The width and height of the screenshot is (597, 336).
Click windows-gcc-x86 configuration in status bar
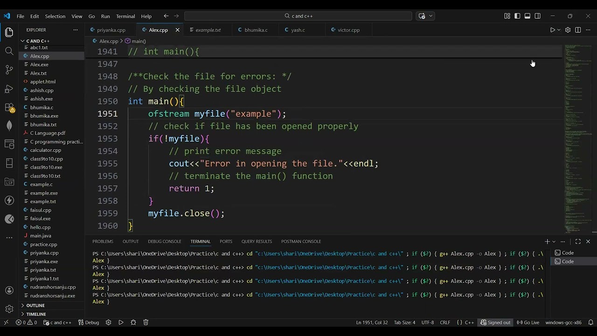[x=563, y=322]
